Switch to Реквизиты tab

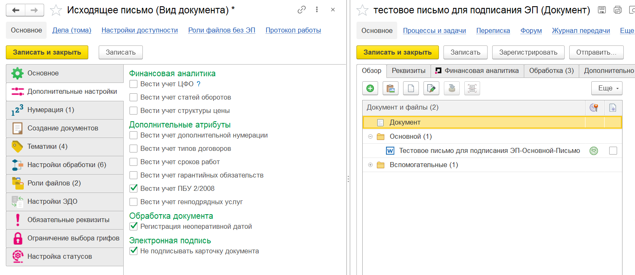(x=408, y=71)
